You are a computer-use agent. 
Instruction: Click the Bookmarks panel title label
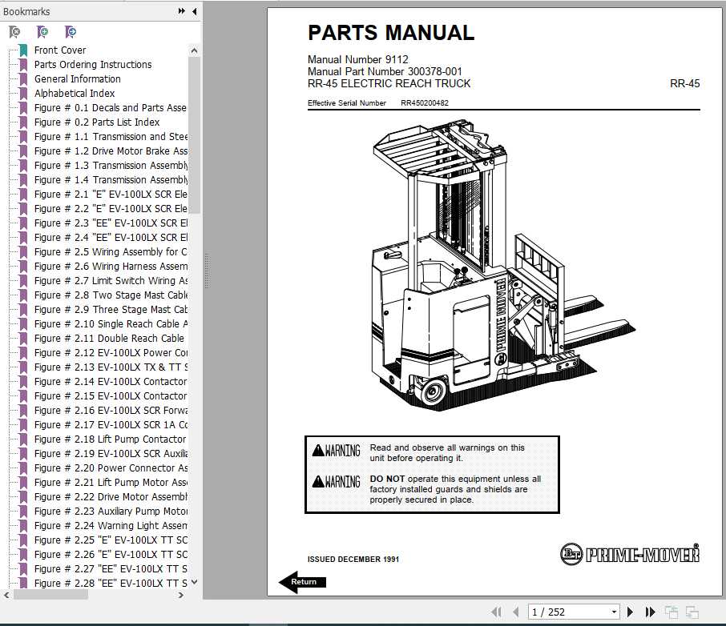[27, 11]
